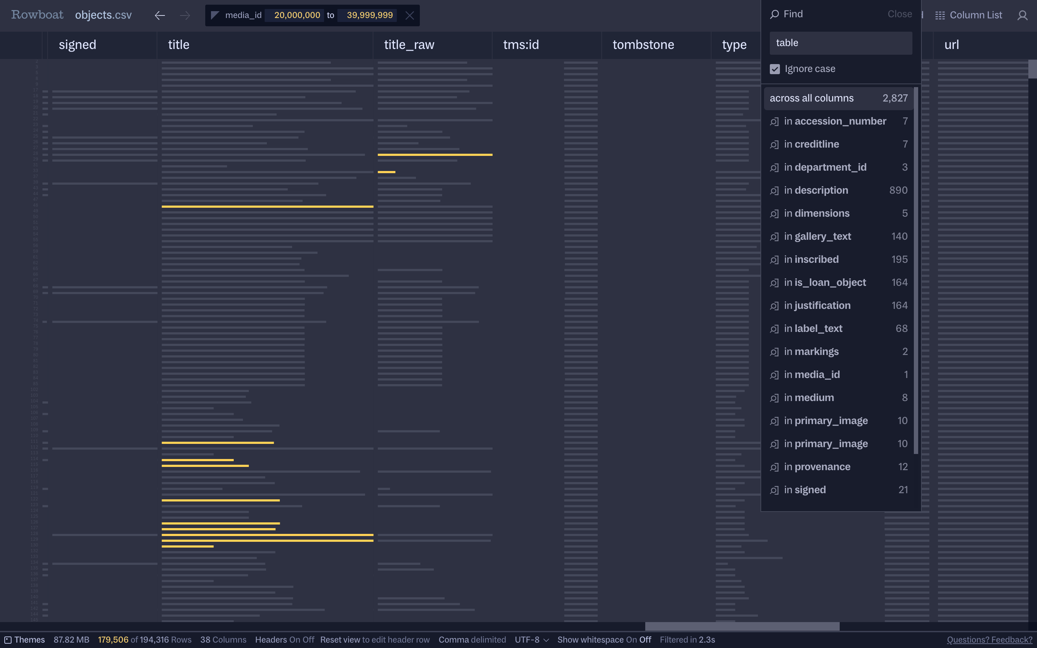This screenshot has width=1037, height=648.
Task: Click the Find magnifier icon
Action: pyautogui.click(x=774, y=14)
